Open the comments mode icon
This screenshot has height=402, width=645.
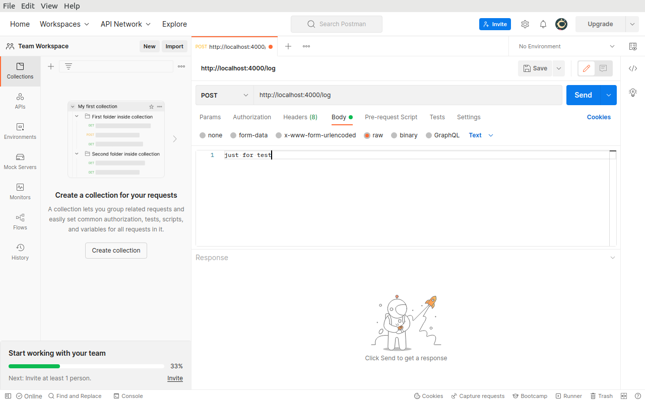(603, 68)
